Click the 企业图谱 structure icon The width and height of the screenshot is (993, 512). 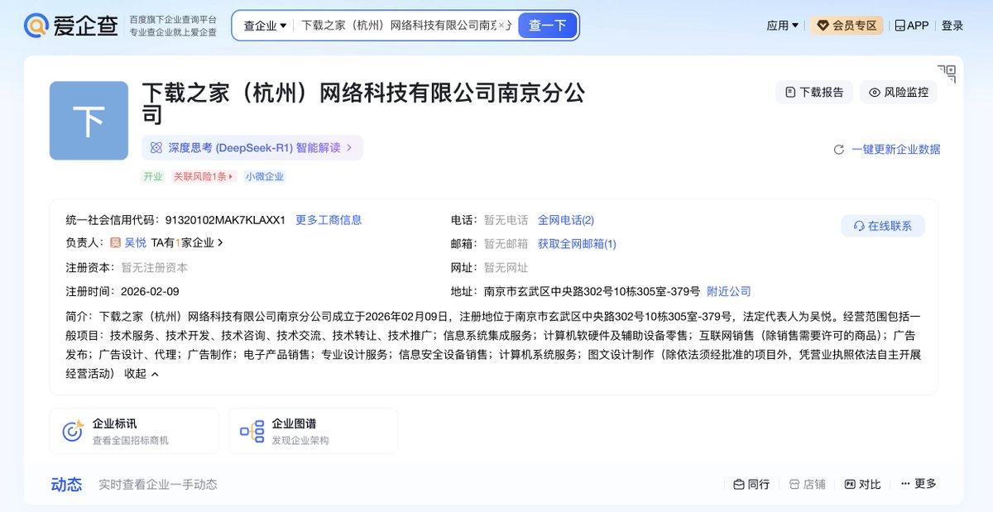pos(252,431)
